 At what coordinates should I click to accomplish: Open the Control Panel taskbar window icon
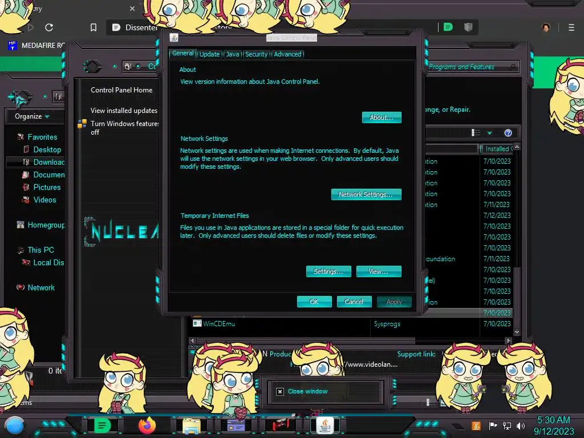[236, 425]
